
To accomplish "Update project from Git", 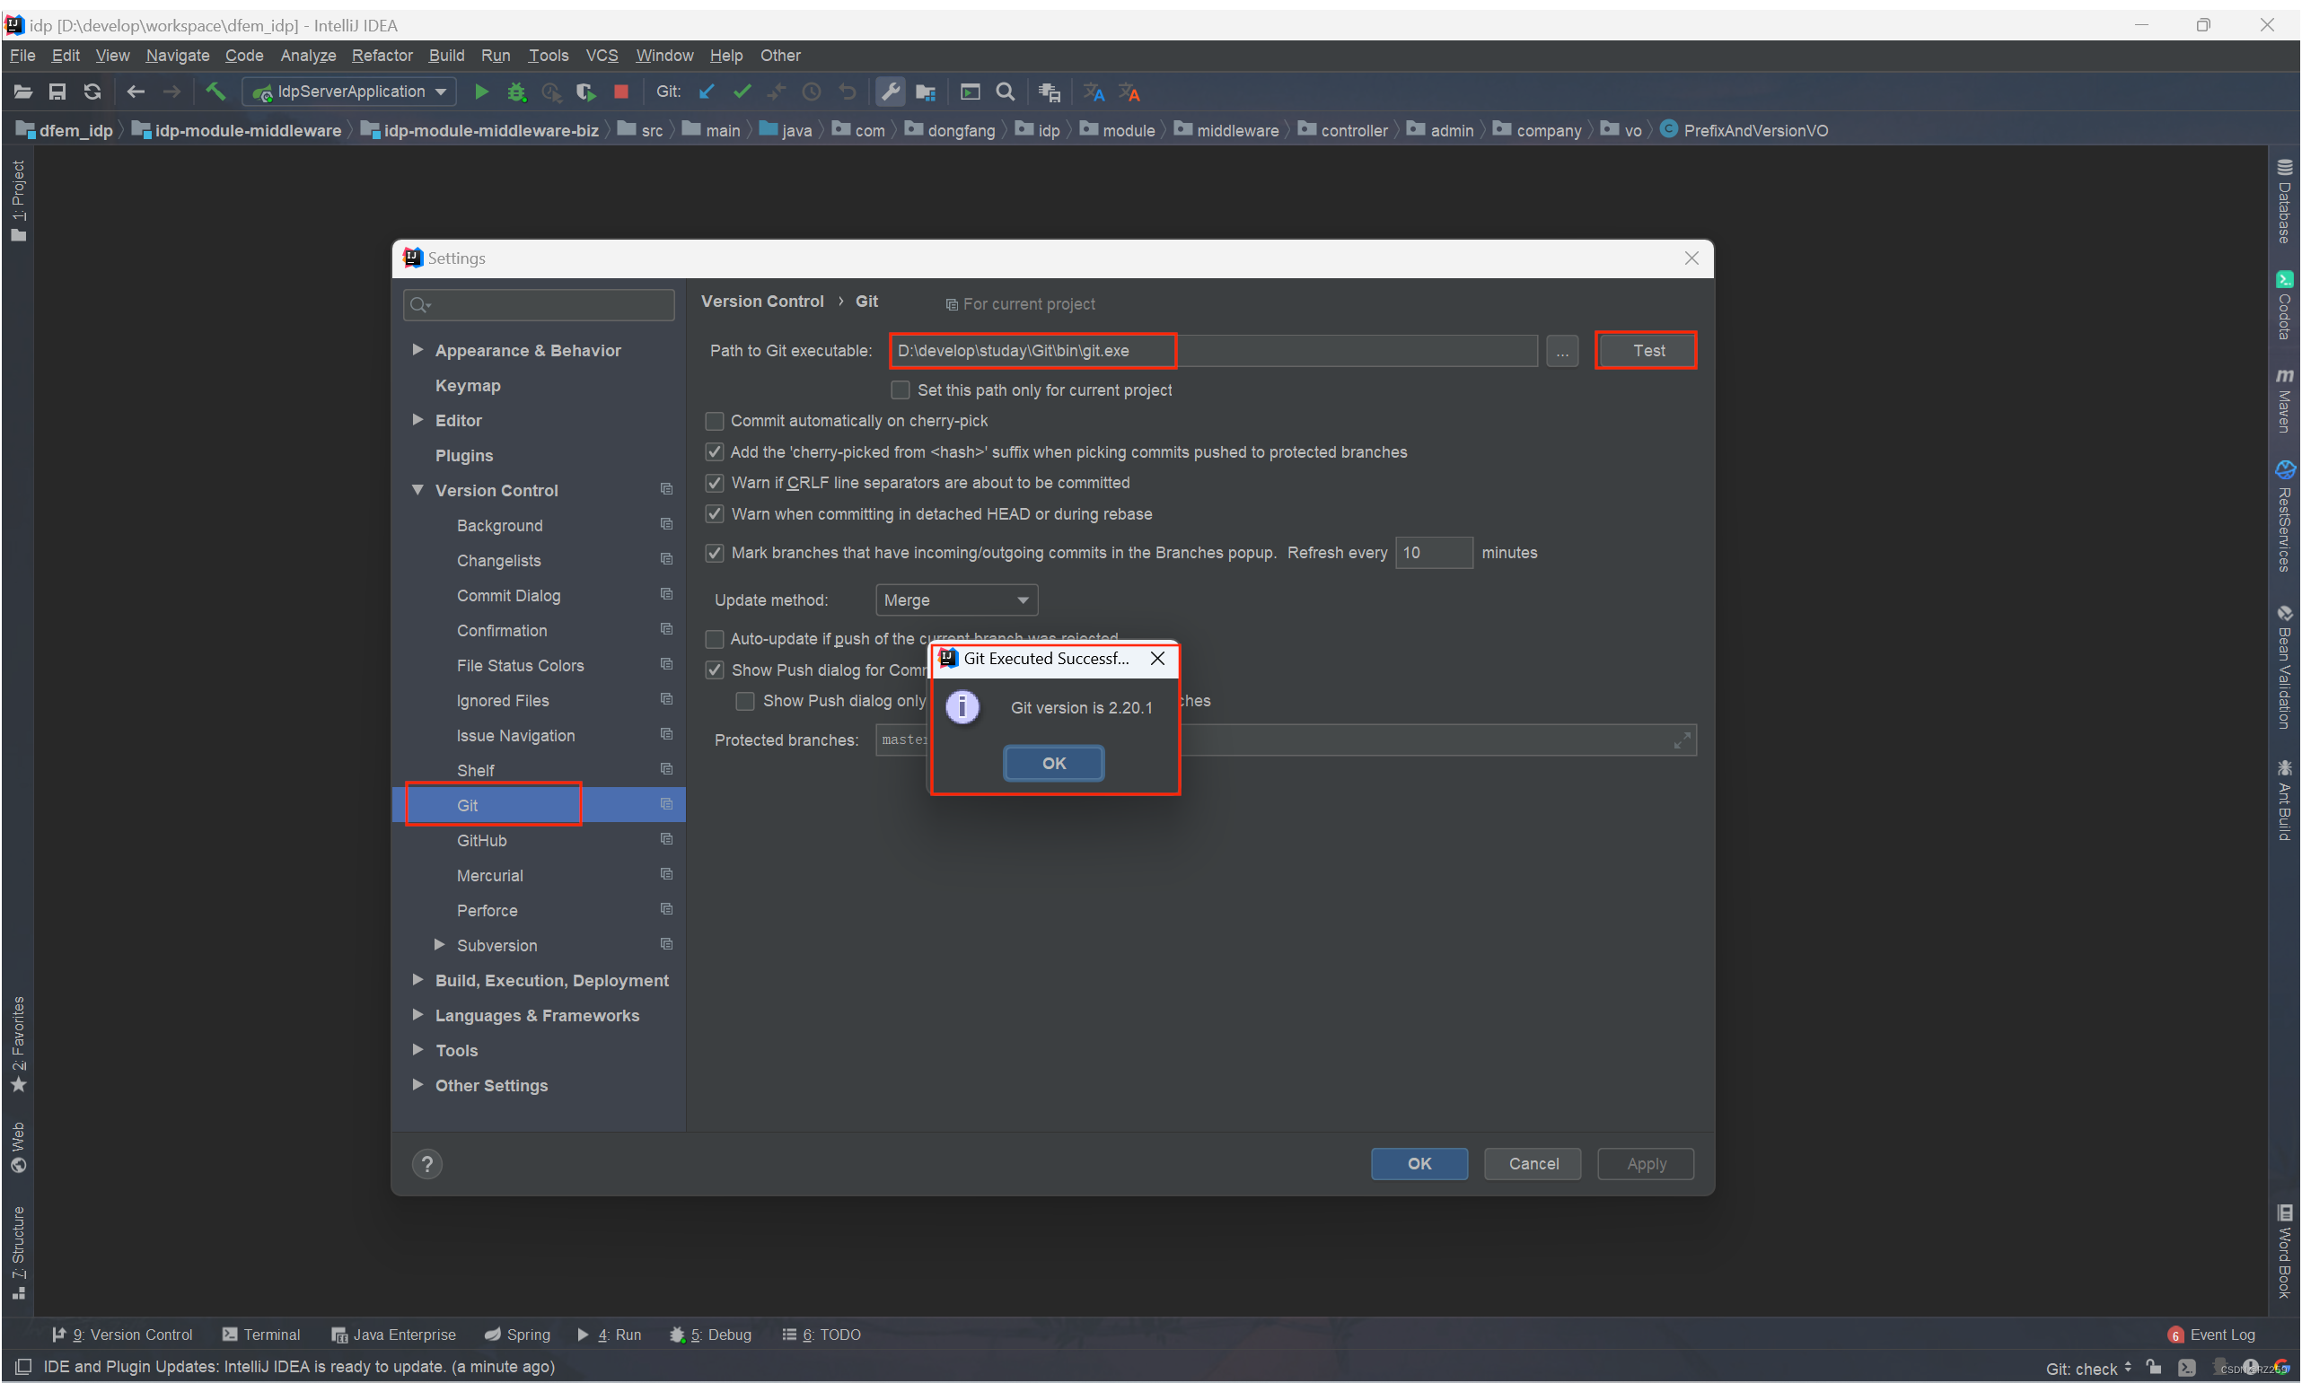I will click(706, 92).
